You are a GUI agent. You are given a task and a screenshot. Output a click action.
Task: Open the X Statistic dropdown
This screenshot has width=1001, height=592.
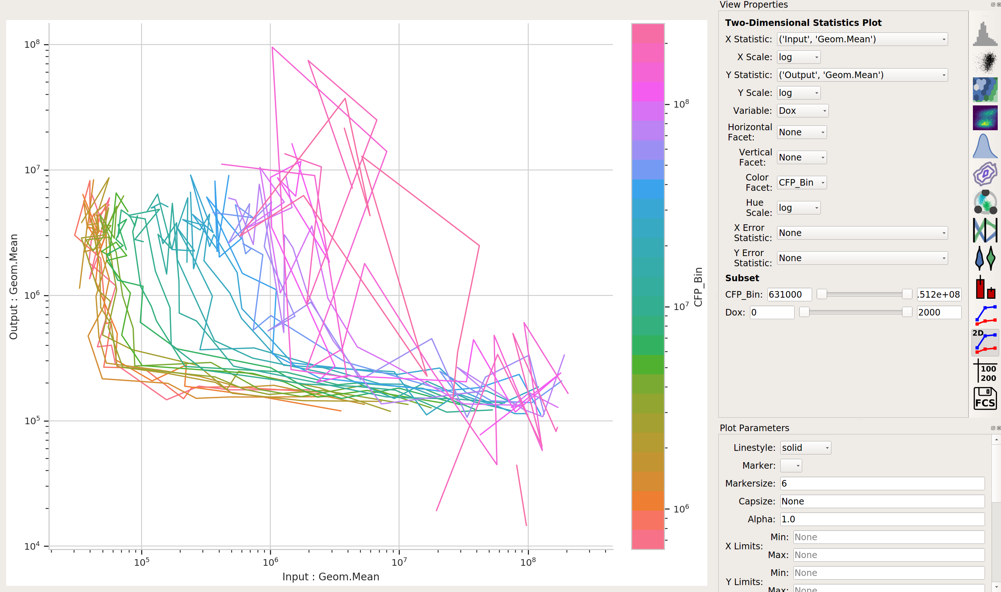(x=862, y=39)
